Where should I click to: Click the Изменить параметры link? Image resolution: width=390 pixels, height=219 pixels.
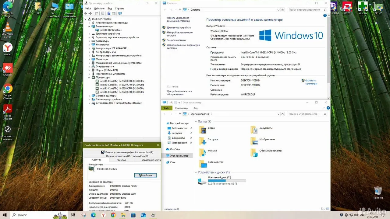(311, 82)
